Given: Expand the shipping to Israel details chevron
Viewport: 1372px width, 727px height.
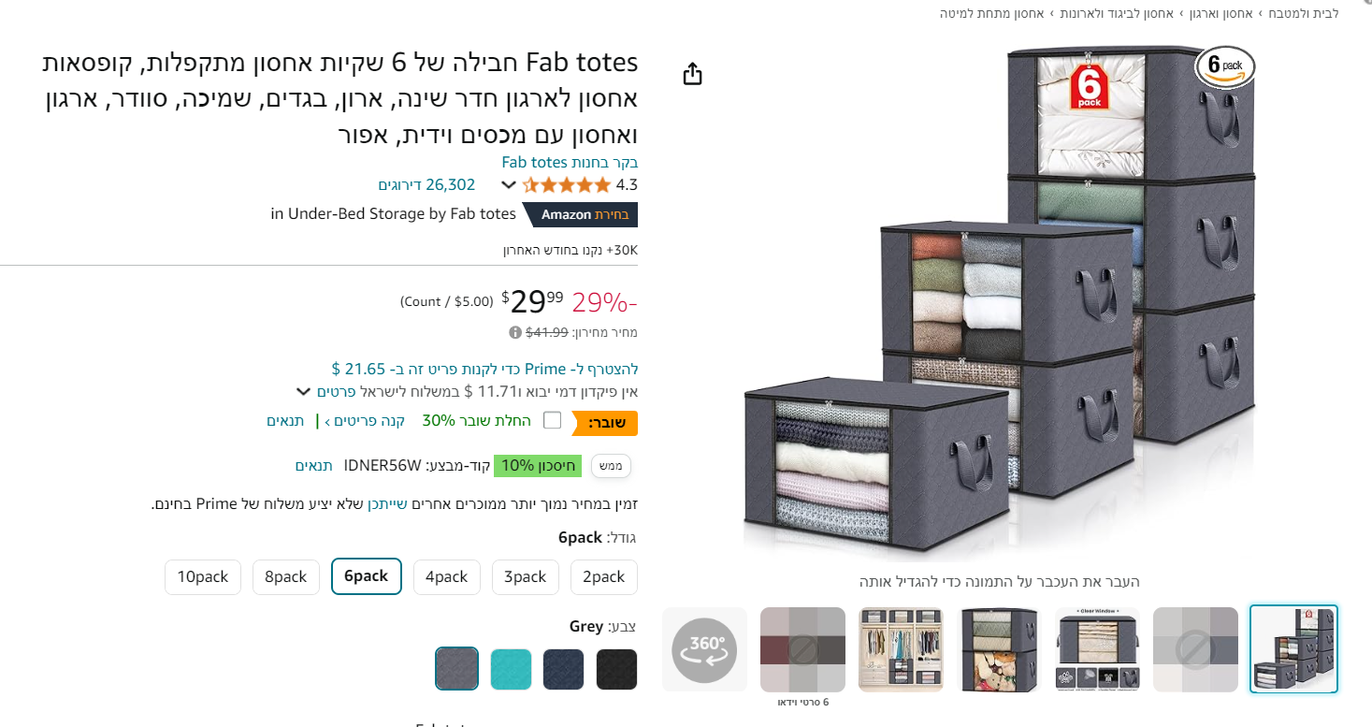Looking at the screenshot, I should point(304,392).
